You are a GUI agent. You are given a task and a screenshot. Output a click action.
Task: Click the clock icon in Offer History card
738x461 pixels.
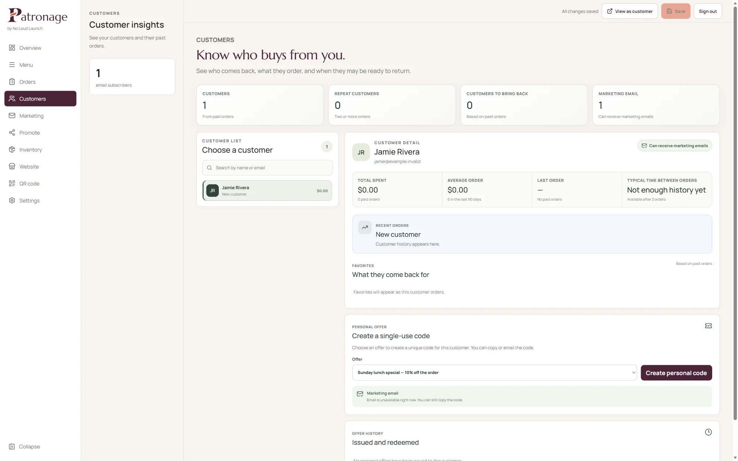708,432
